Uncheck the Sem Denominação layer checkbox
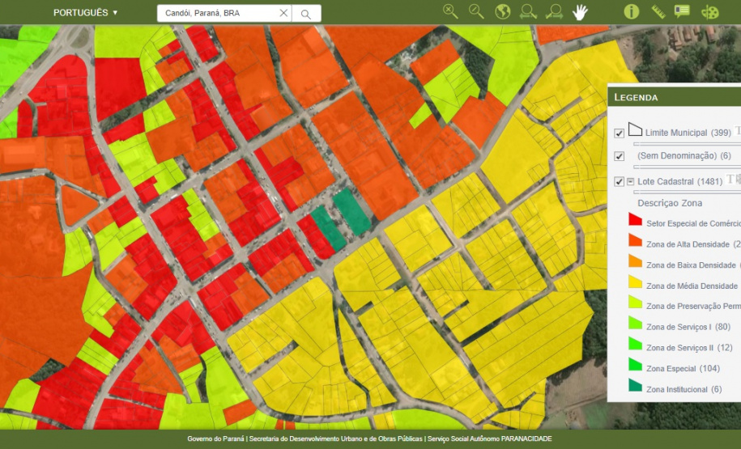741x449 pixels. [620, 156]
